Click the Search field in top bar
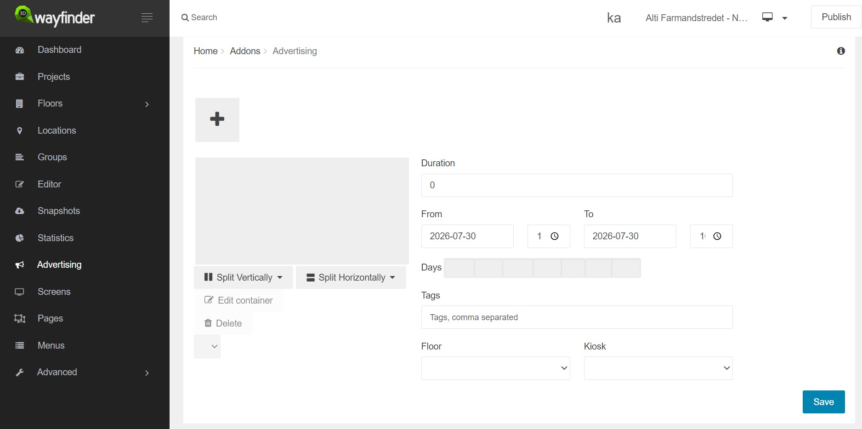The image size is (862, 429). pyautogui.click(x=204, y=17)
